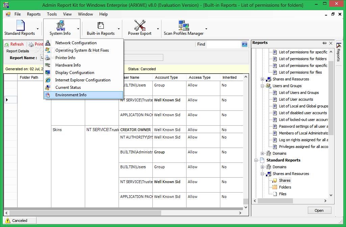Click the Folder Path column header

click(x=34, y=77)
